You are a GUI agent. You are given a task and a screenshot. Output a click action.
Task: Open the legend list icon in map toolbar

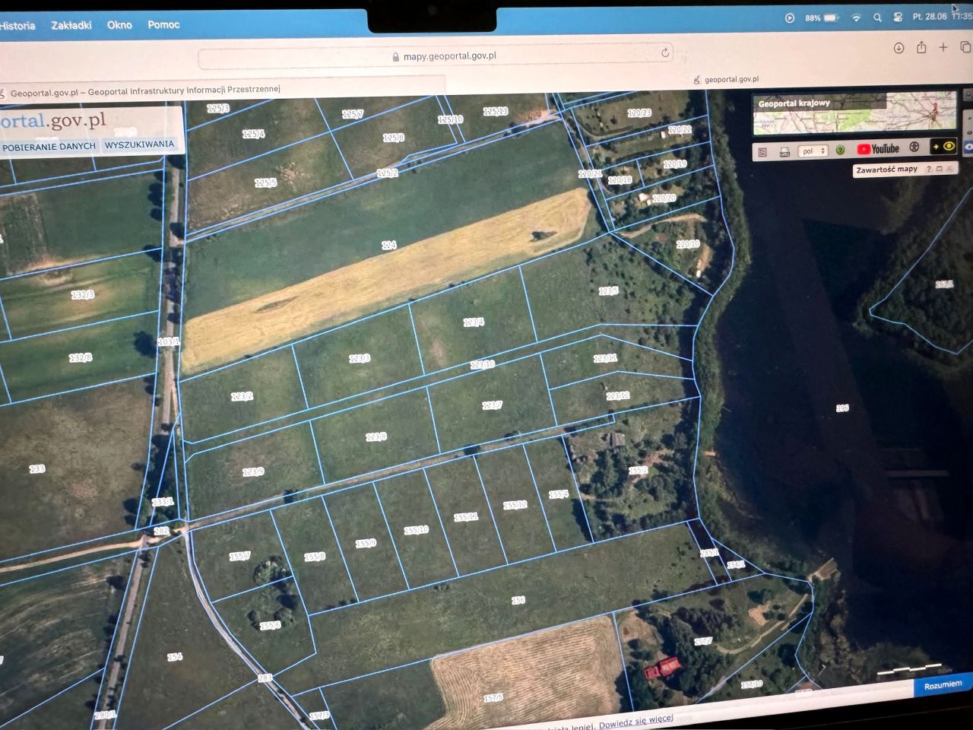coord(762,152)
